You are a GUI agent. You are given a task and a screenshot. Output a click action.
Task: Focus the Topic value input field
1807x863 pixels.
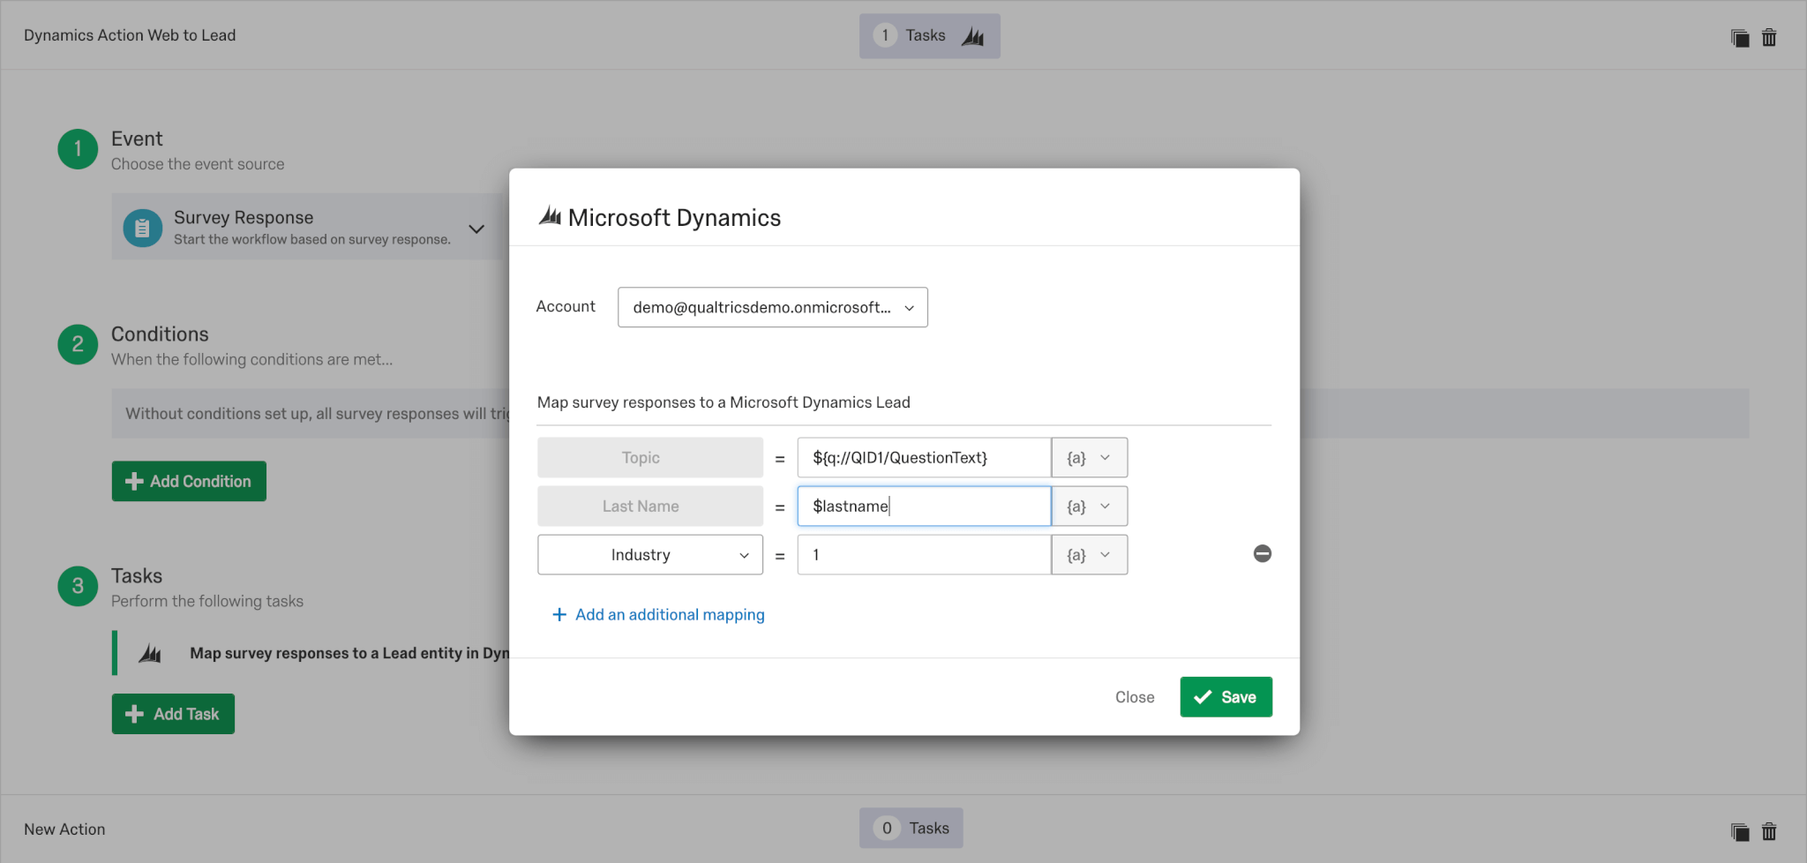pos(924,458)
